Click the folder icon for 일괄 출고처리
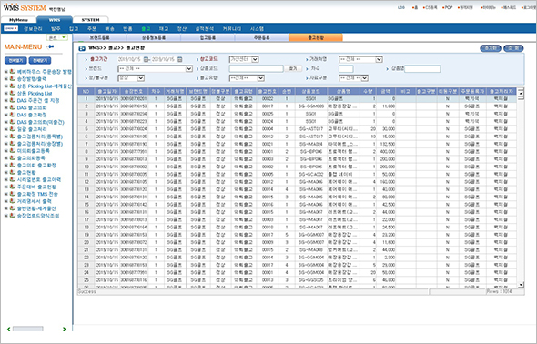Screen dimensions: 537x344 [13, 129]
